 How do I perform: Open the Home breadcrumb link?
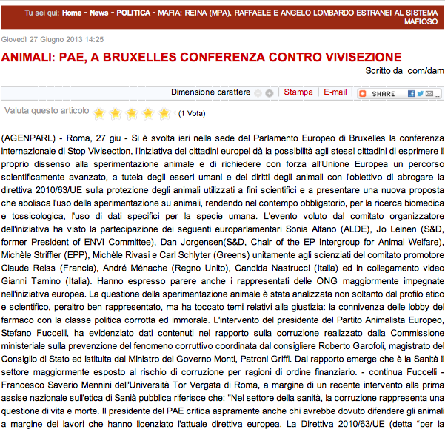pos(72,13)
